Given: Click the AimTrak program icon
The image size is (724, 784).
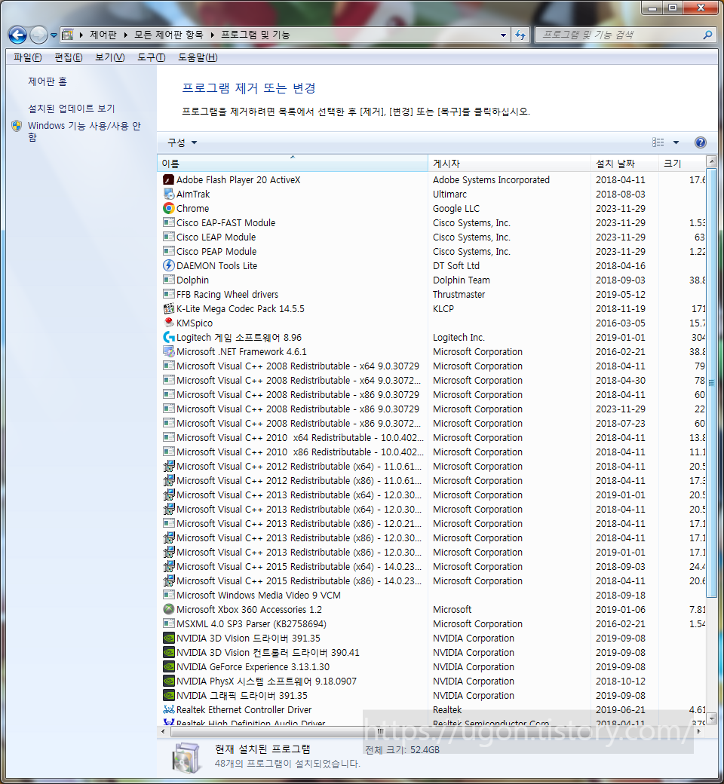Looking at the screenshot, I should (x=169, y=194).
